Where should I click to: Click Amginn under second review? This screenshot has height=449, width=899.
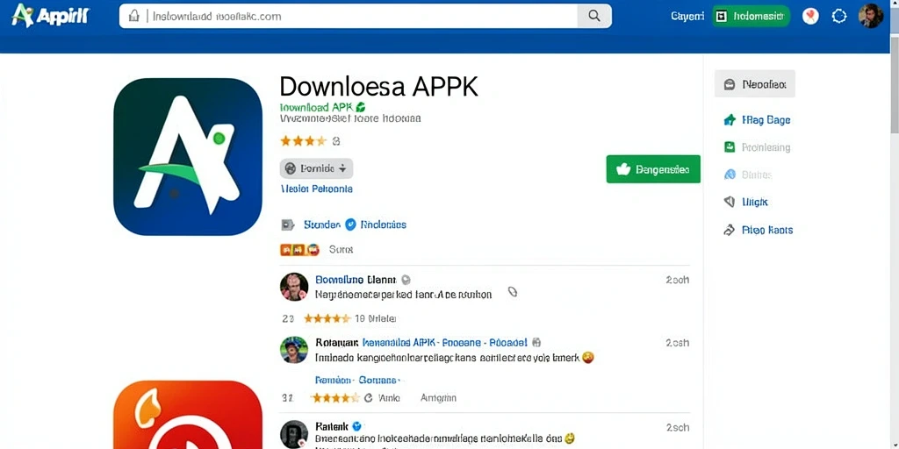pos(438,397)
